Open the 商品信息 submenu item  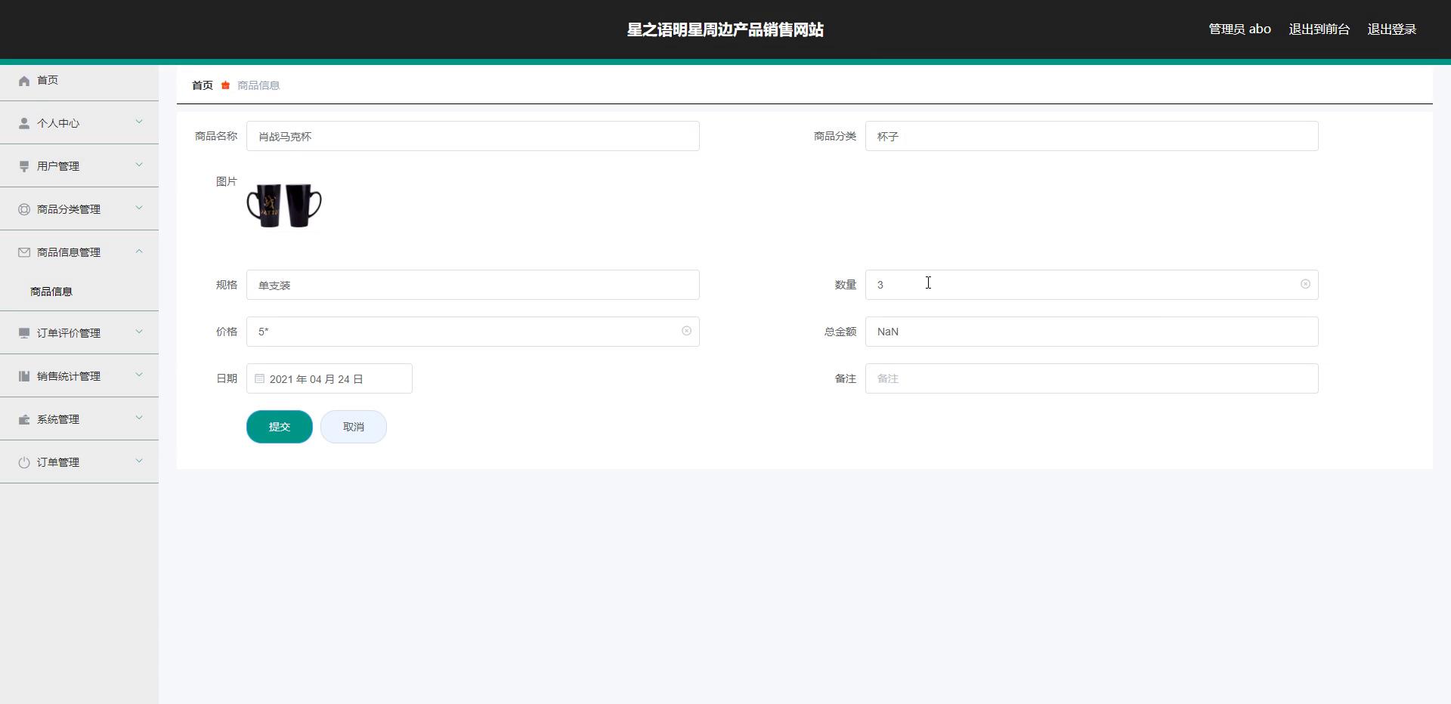click(x=51, y=292)
